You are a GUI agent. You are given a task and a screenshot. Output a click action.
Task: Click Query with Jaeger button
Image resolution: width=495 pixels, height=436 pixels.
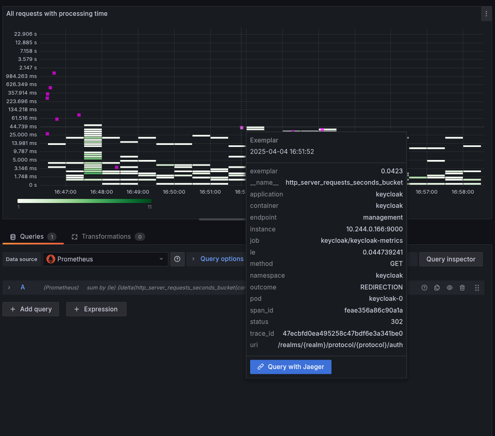[290, 367]
